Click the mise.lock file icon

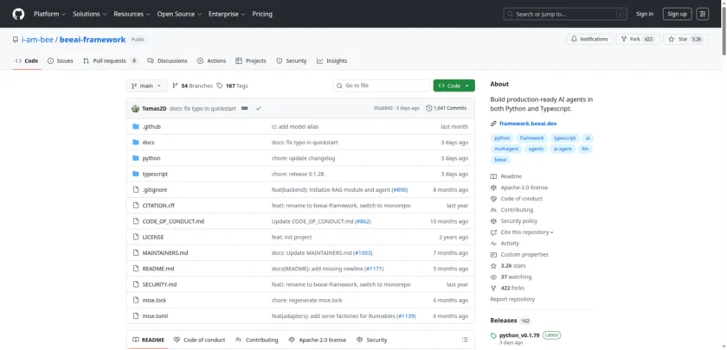[136, 300]
